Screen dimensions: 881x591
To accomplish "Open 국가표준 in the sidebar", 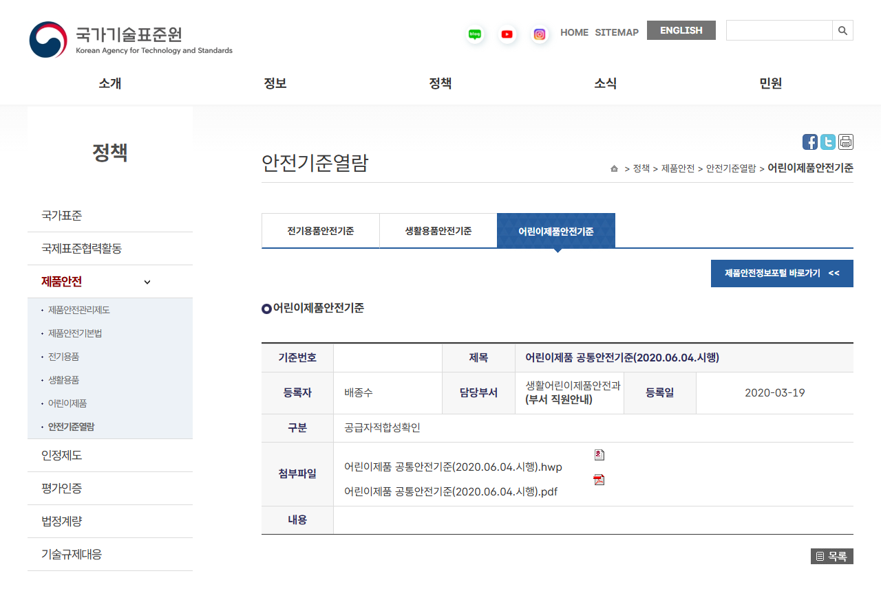I will pyautogui.click(x=110, y=216).
